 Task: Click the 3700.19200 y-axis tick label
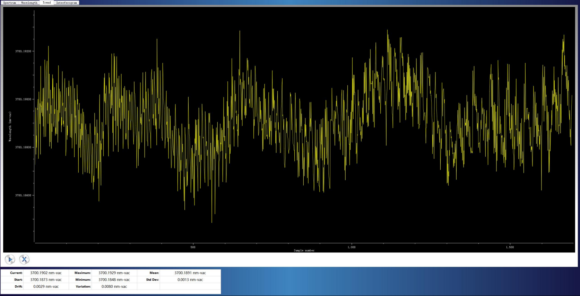(x=23, y=51)
